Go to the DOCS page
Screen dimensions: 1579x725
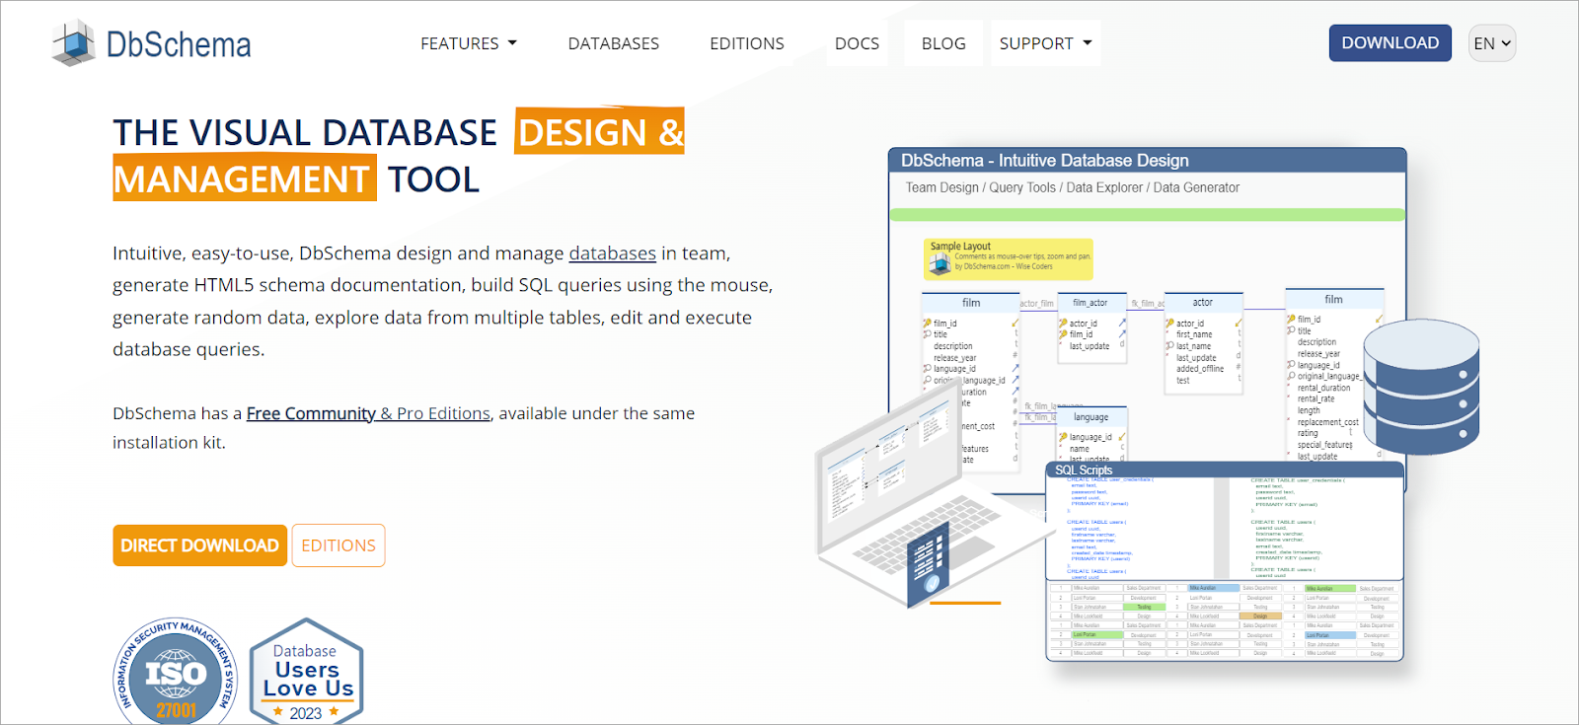click(857, 43)
